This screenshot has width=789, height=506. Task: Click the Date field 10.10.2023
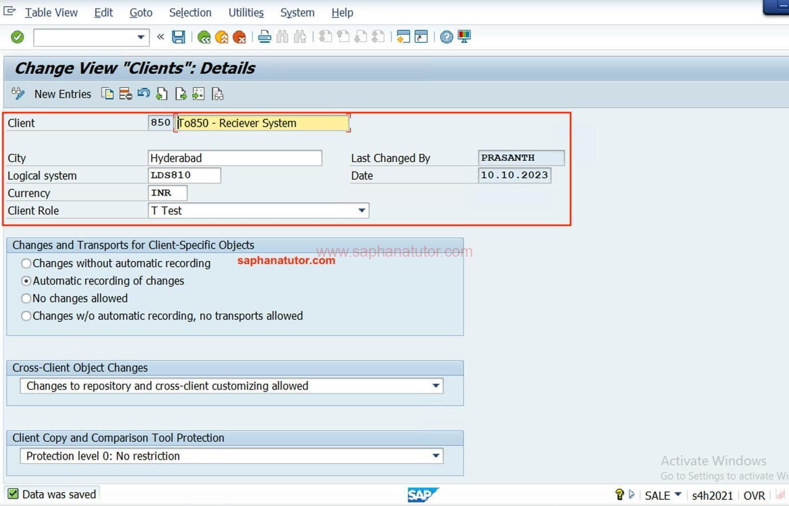514,176
